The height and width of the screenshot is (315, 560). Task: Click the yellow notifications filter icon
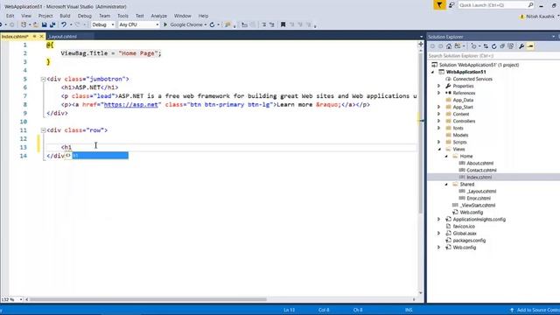pyautogui.click(x=439, y=5)
